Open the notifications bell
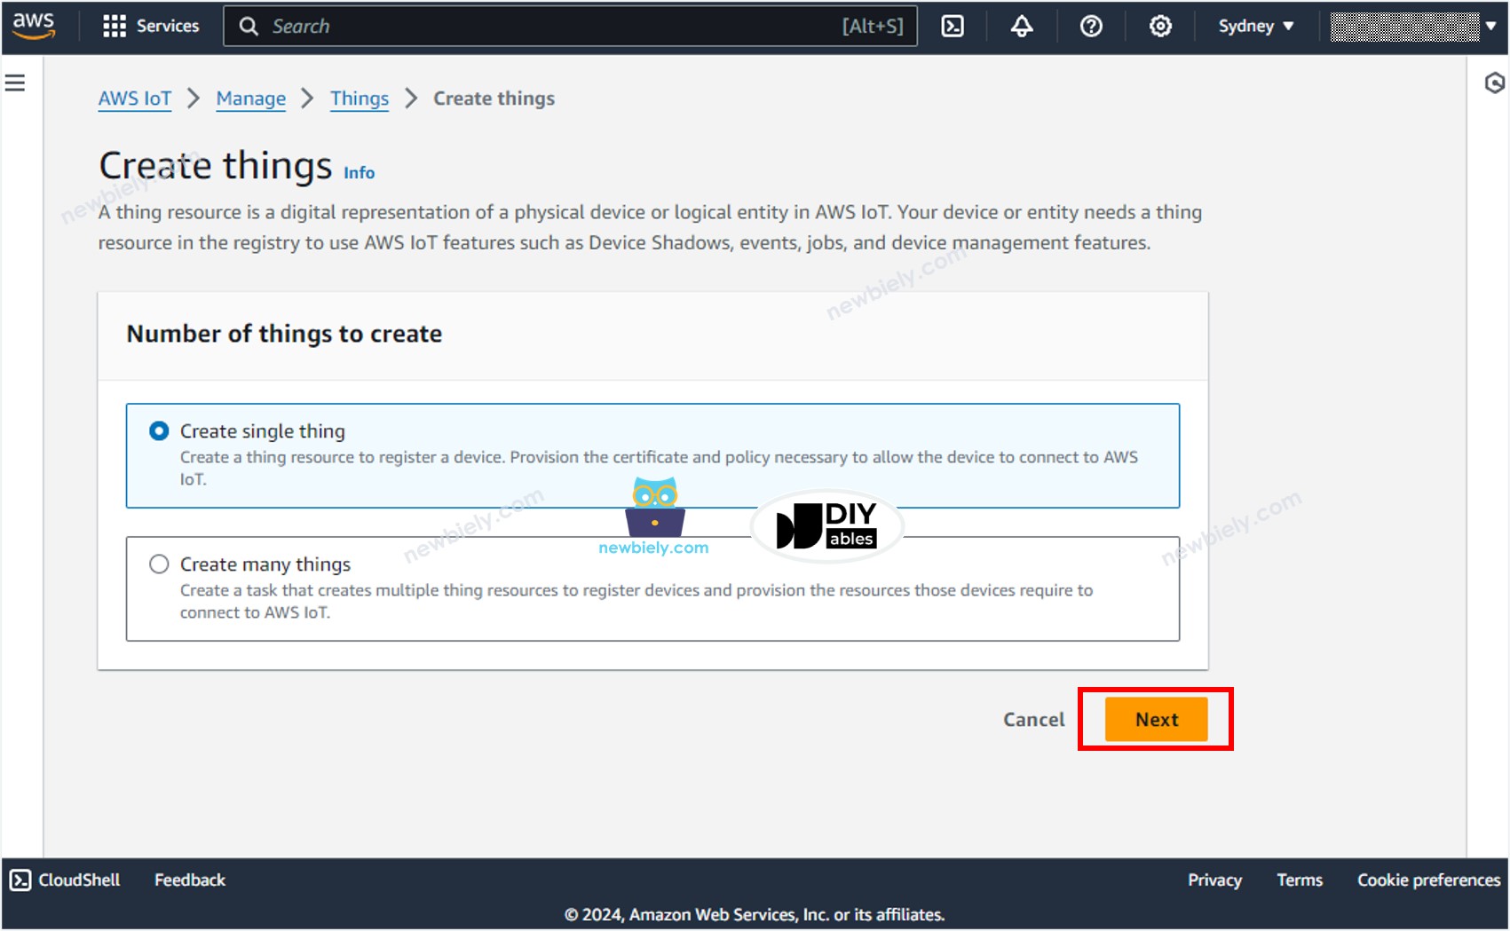 (x=1021, y=26)
